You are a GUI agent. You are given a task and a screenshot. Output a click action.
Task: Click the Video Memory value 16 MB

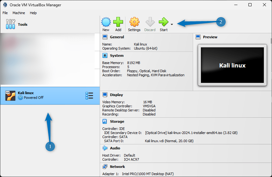[x=147, y=102]
